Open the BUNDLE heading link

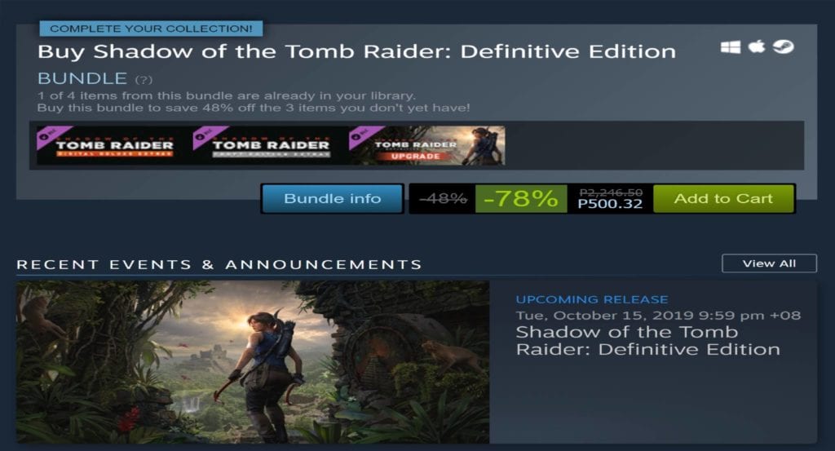click(x=82, y=78)
